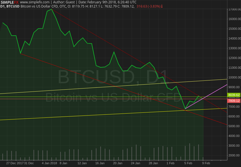This screenshot has height=167, width=241.
Task: Click the '27 Dec 2017' date label
Action: (x=15, y=163)
